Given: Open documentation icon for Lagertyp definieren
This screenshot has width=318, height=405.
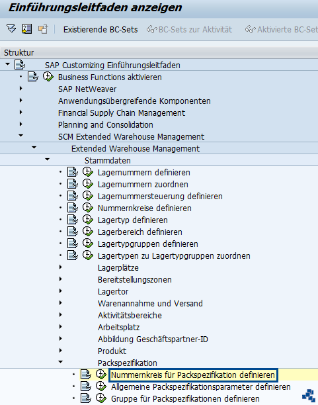Looking at the screenshot, I should 73,219.
